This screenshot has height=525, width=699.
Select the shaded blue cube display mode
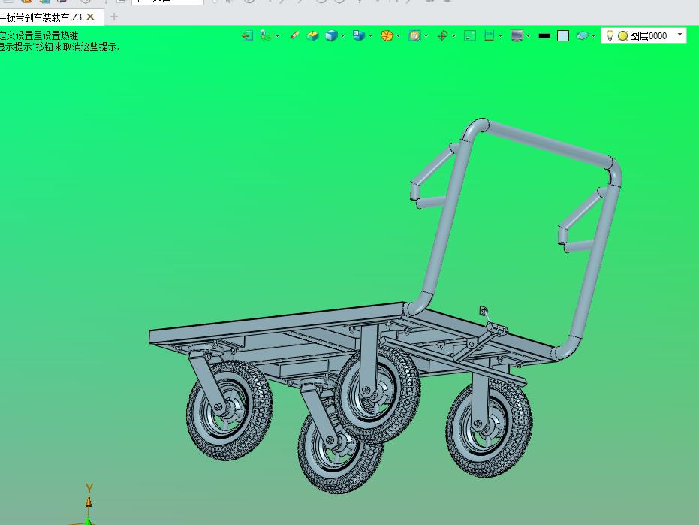pyautogui.click(x=331, y=36)
